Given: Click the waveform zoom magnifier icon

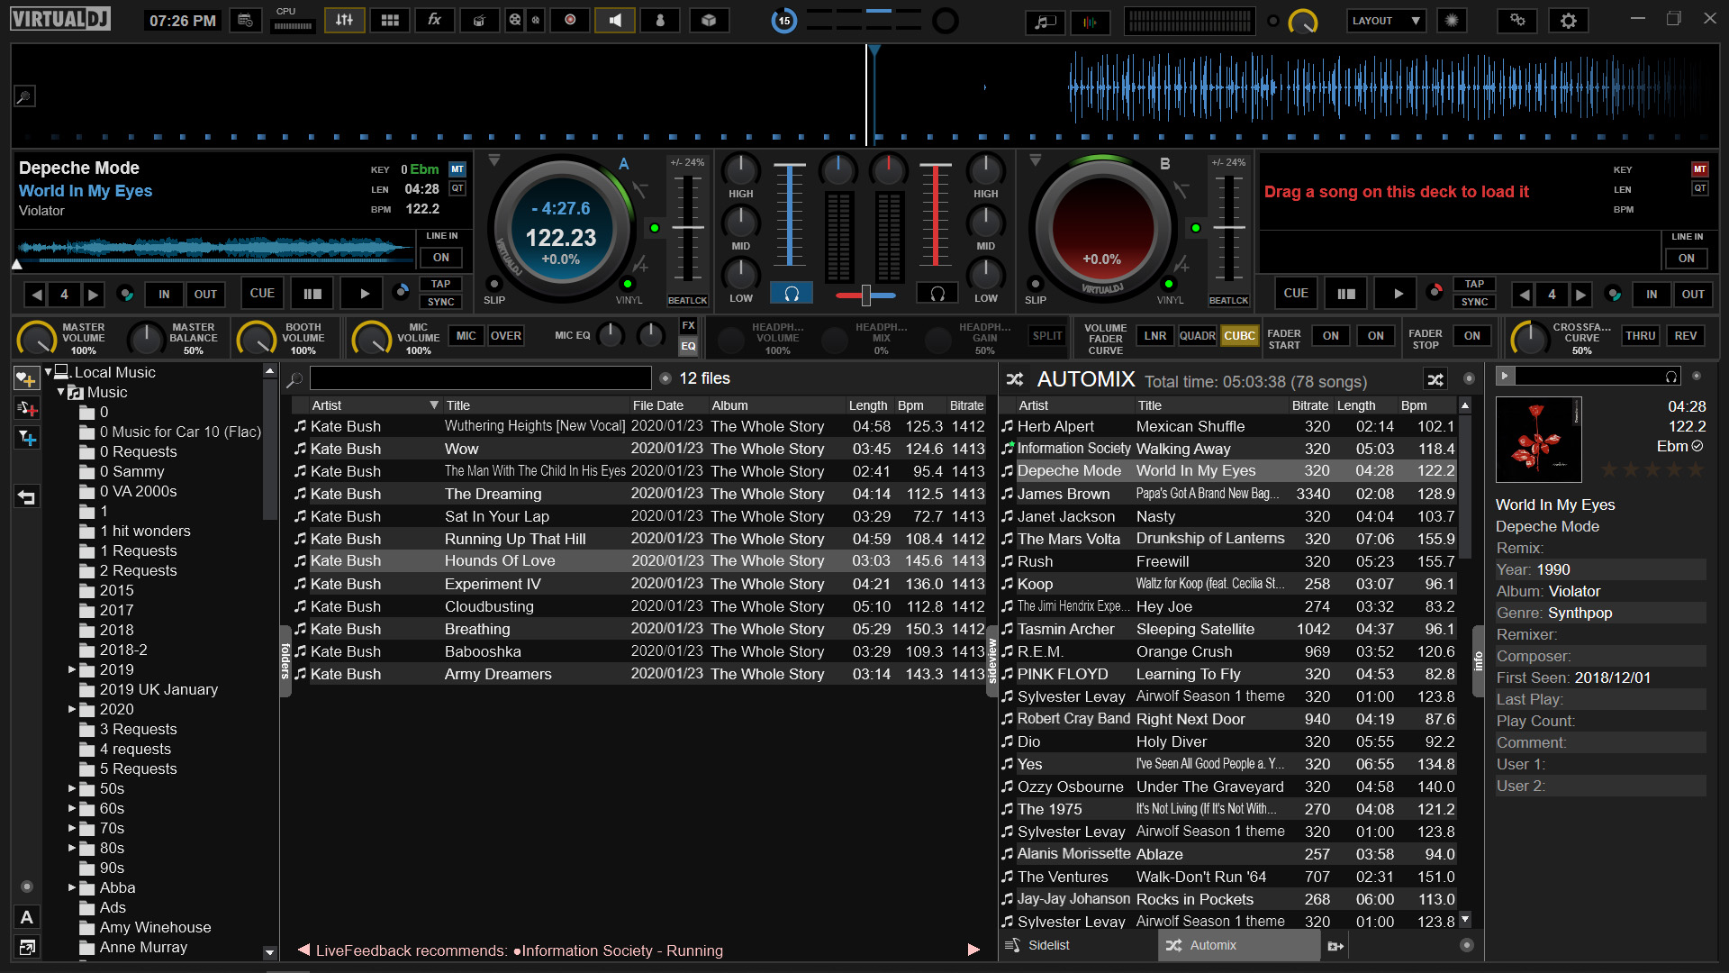Looking at the screenshot, I should click(x=24, y=96).
